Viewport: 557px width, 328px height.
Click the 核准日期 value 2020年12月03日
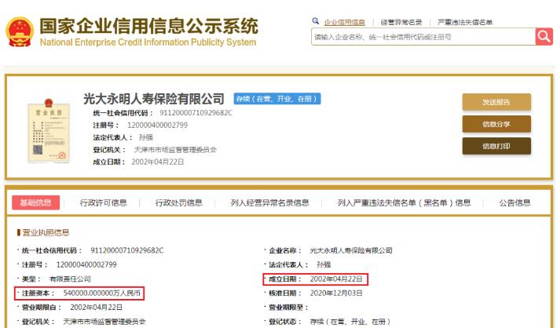pos(336,293)
